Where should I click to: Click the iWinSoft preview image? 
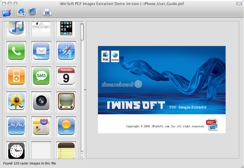click(x=162, y=89)
